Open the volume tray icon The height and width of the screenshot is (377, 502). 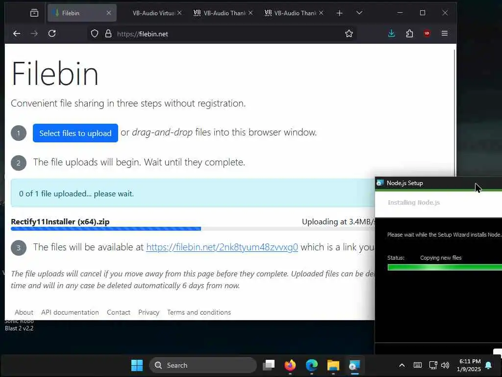coord(445,365)
